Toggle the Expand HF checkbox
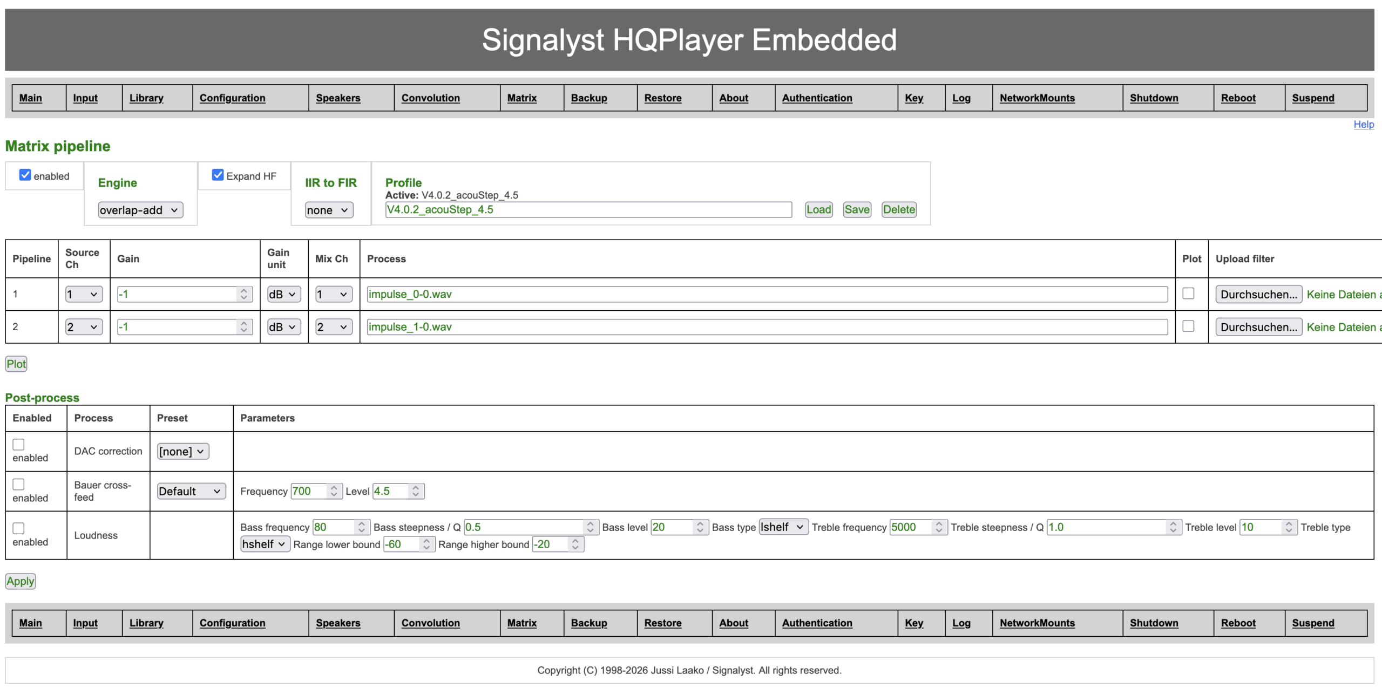 click(218, 175)
